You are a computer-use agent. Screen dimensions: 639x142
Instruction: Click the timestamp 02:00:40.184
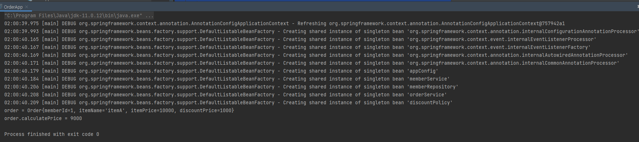(22, 79)
